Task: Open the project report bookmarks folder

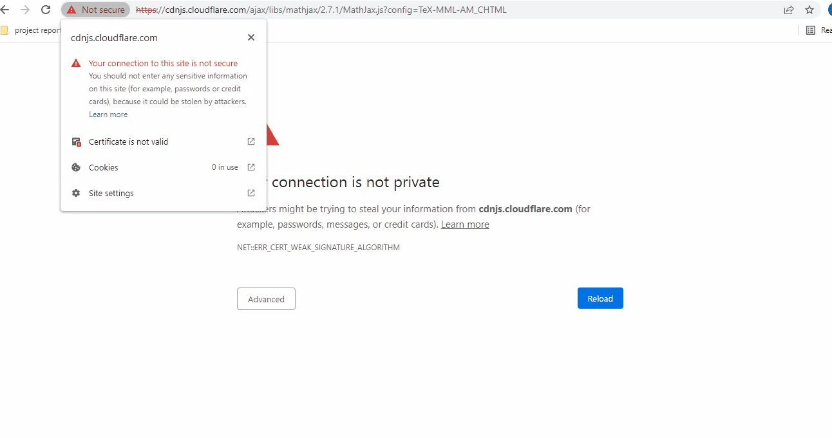Action: click(32, 30)
